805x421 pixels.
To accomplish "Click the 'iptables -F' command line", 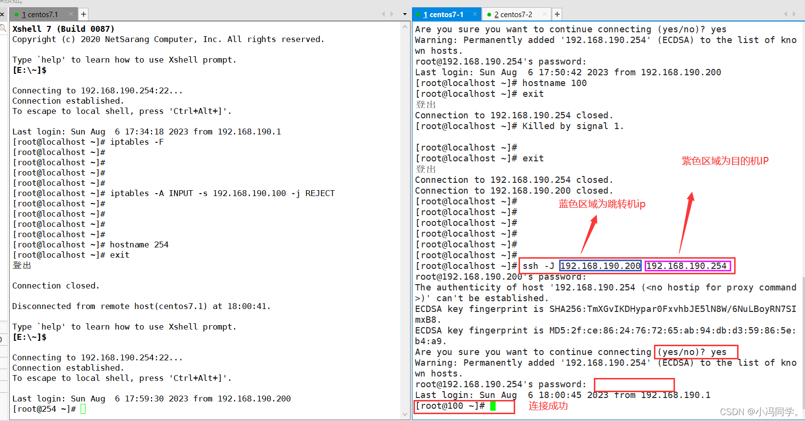I will click(x=137, y=142).
